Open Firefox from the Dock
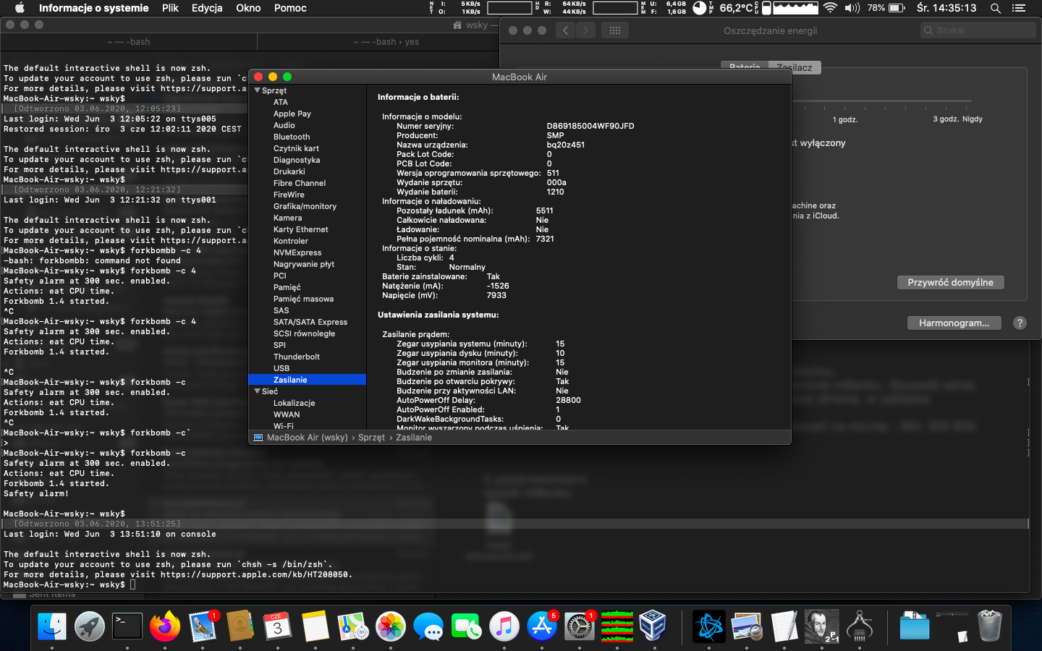Image resolution: width=1042 pixels, height=651 pixels. click(x=165, y=626)
